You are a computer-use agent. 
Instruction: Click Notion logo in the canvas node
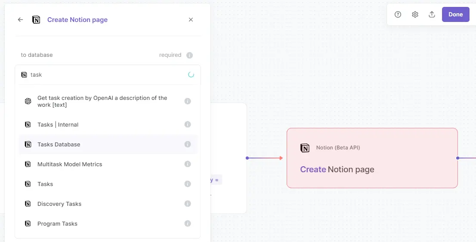coord(305,148)
